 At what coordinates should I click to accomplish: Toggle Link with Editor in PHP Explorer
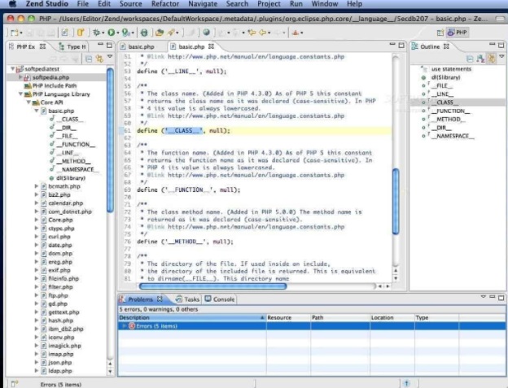point(99,59)
